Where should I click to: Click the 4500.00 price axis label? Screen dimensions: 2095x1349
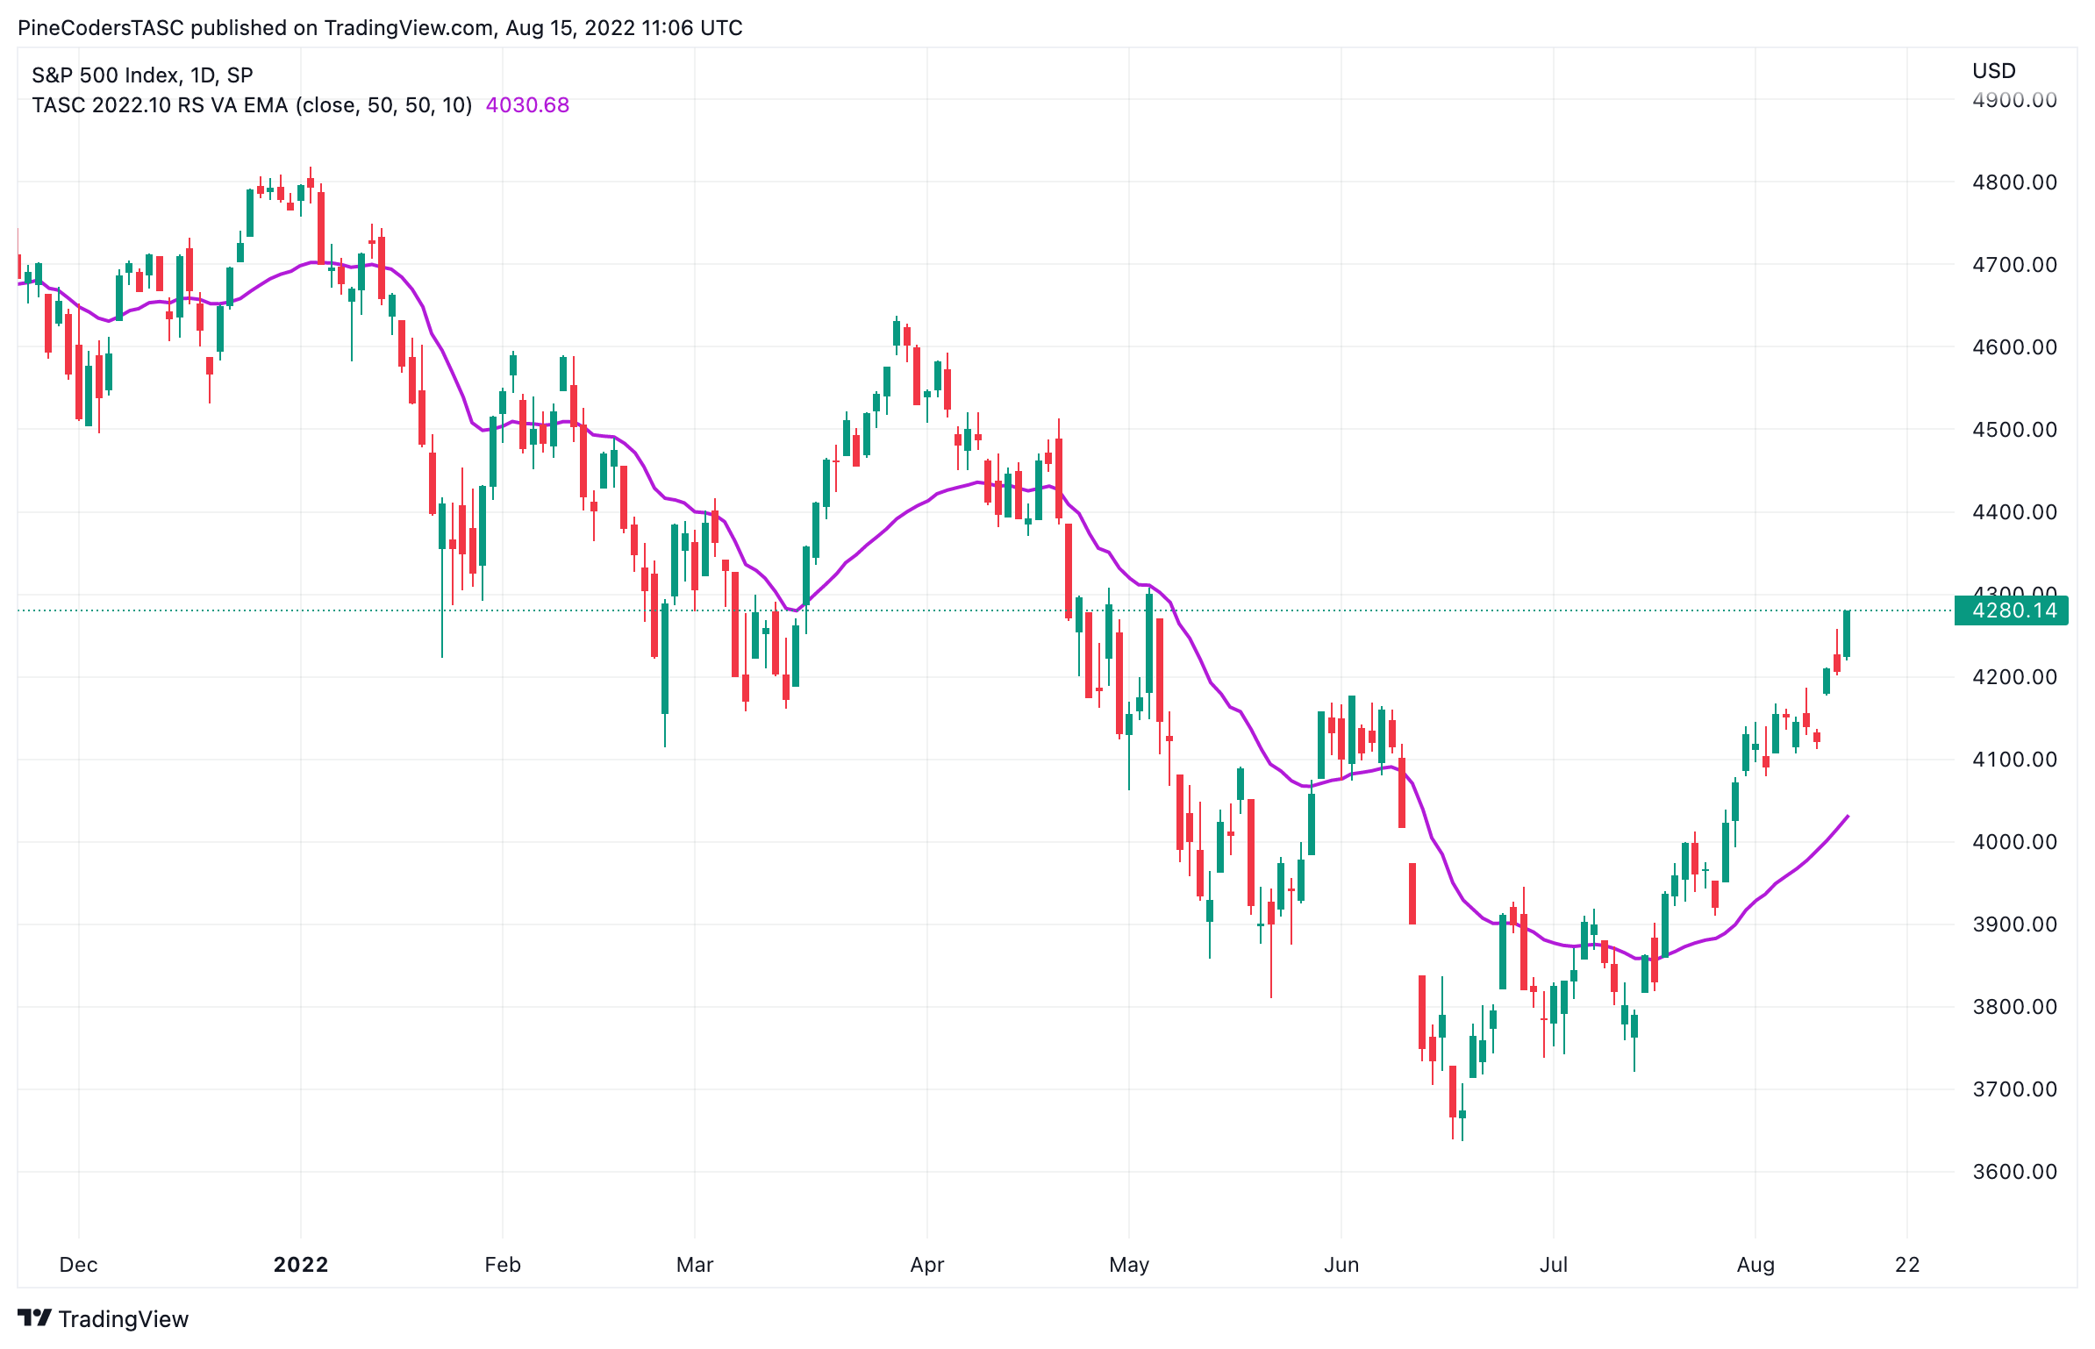2014,430
